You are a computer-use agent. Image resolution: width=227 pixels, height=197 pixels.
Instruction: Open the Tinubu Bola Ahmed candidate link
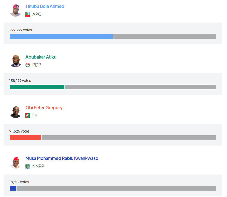(45, 6)
